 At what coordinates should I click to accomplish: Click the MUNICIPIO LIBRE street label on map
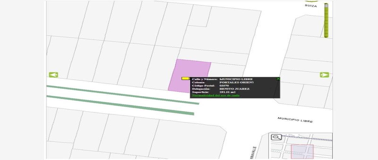(x=295, y=120)
